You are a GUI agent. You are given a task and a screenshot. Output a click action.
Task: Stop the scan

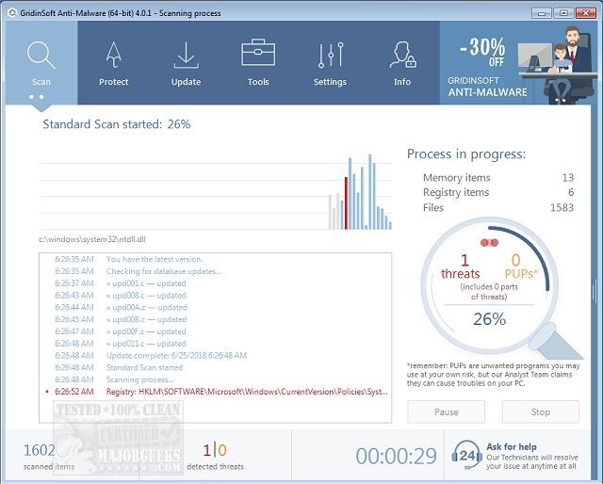point(540,411)
